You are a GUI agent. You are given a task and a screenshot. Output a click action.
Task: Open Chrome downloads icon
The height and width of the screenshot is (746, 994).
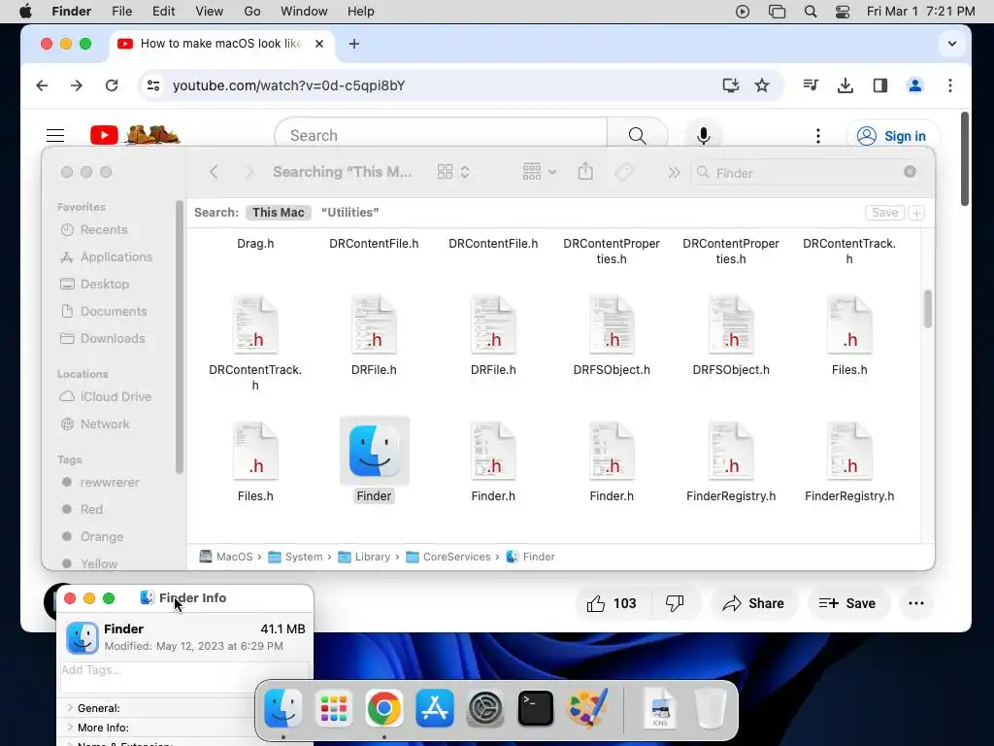845,85
